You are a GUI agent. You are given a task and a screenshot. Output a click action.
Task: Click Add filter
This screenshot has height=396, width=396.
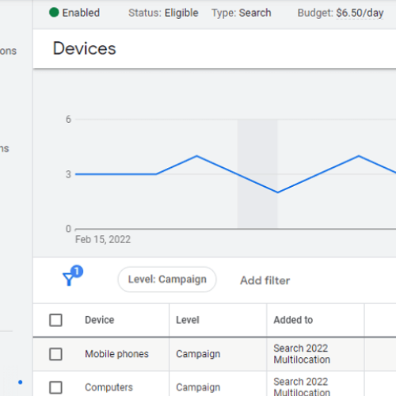click(x=265, y=280)
